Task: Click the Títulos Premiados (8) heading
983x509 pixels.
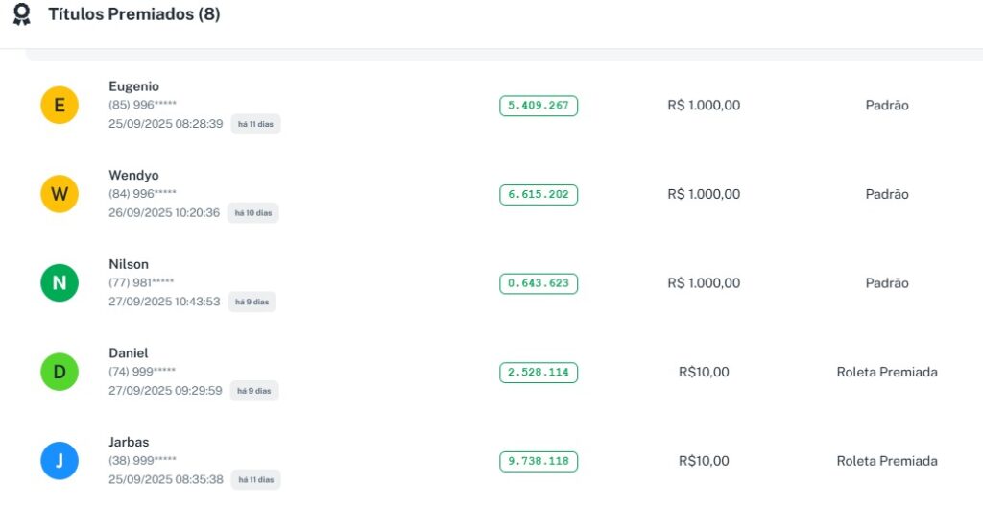Action: coord(134,15)
